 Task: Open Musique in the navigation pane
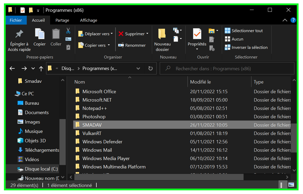[30, 131]
